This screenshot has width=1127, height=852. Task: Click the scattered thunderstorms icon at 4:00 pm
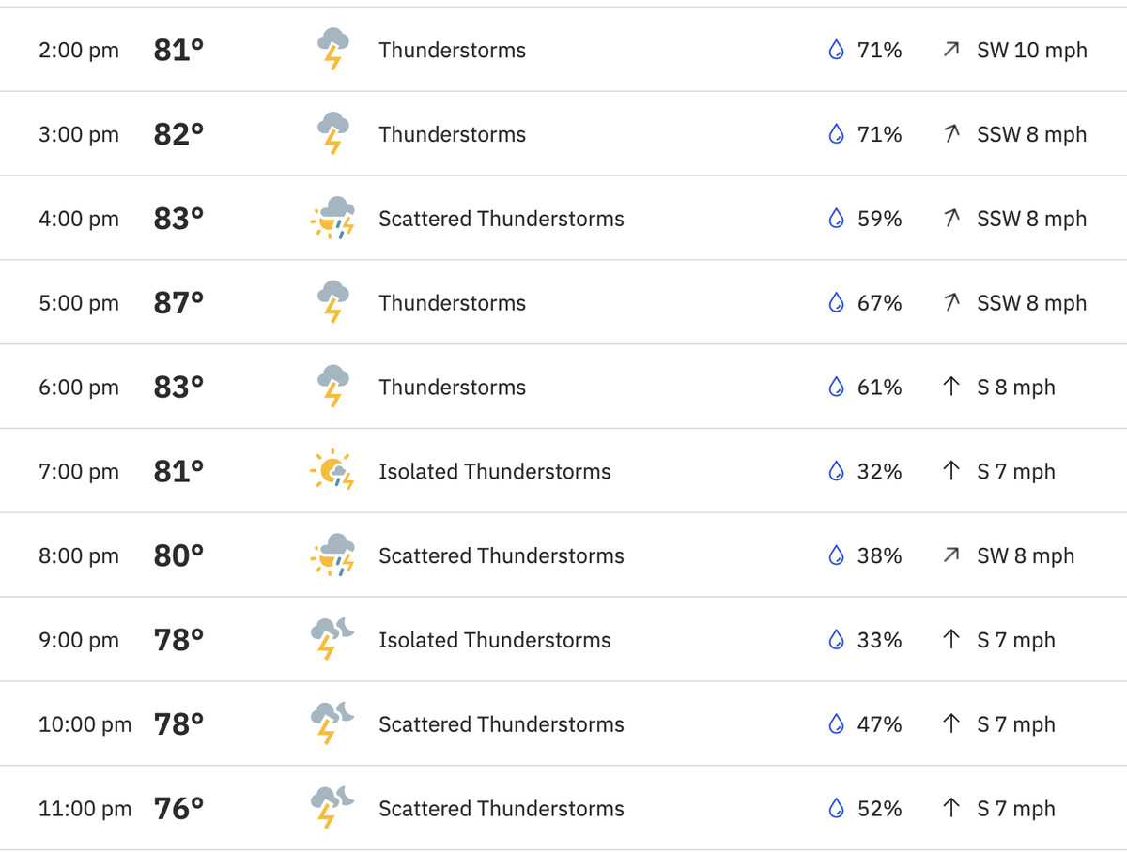tap(332, 219)
